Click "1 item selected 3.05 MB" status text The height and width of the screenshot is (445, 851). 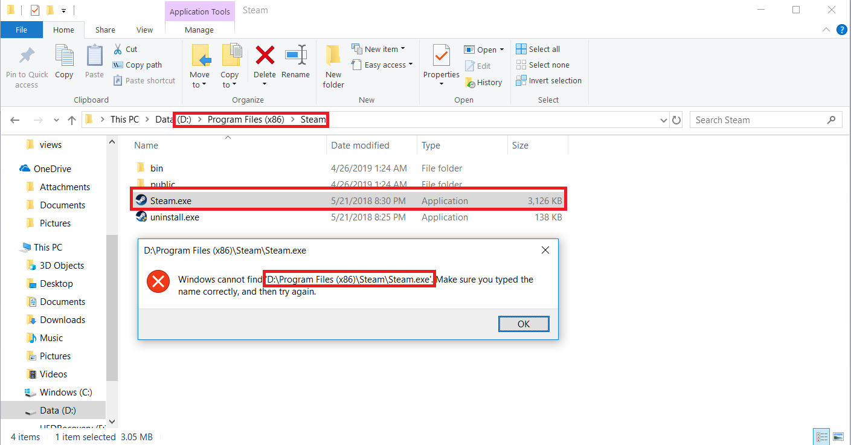click(104, 437)
